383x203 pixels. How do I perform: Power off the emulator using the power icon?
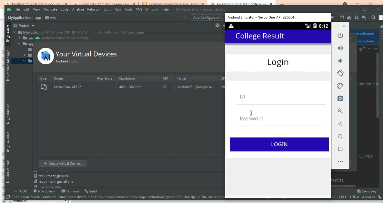[x=340, y=35]
